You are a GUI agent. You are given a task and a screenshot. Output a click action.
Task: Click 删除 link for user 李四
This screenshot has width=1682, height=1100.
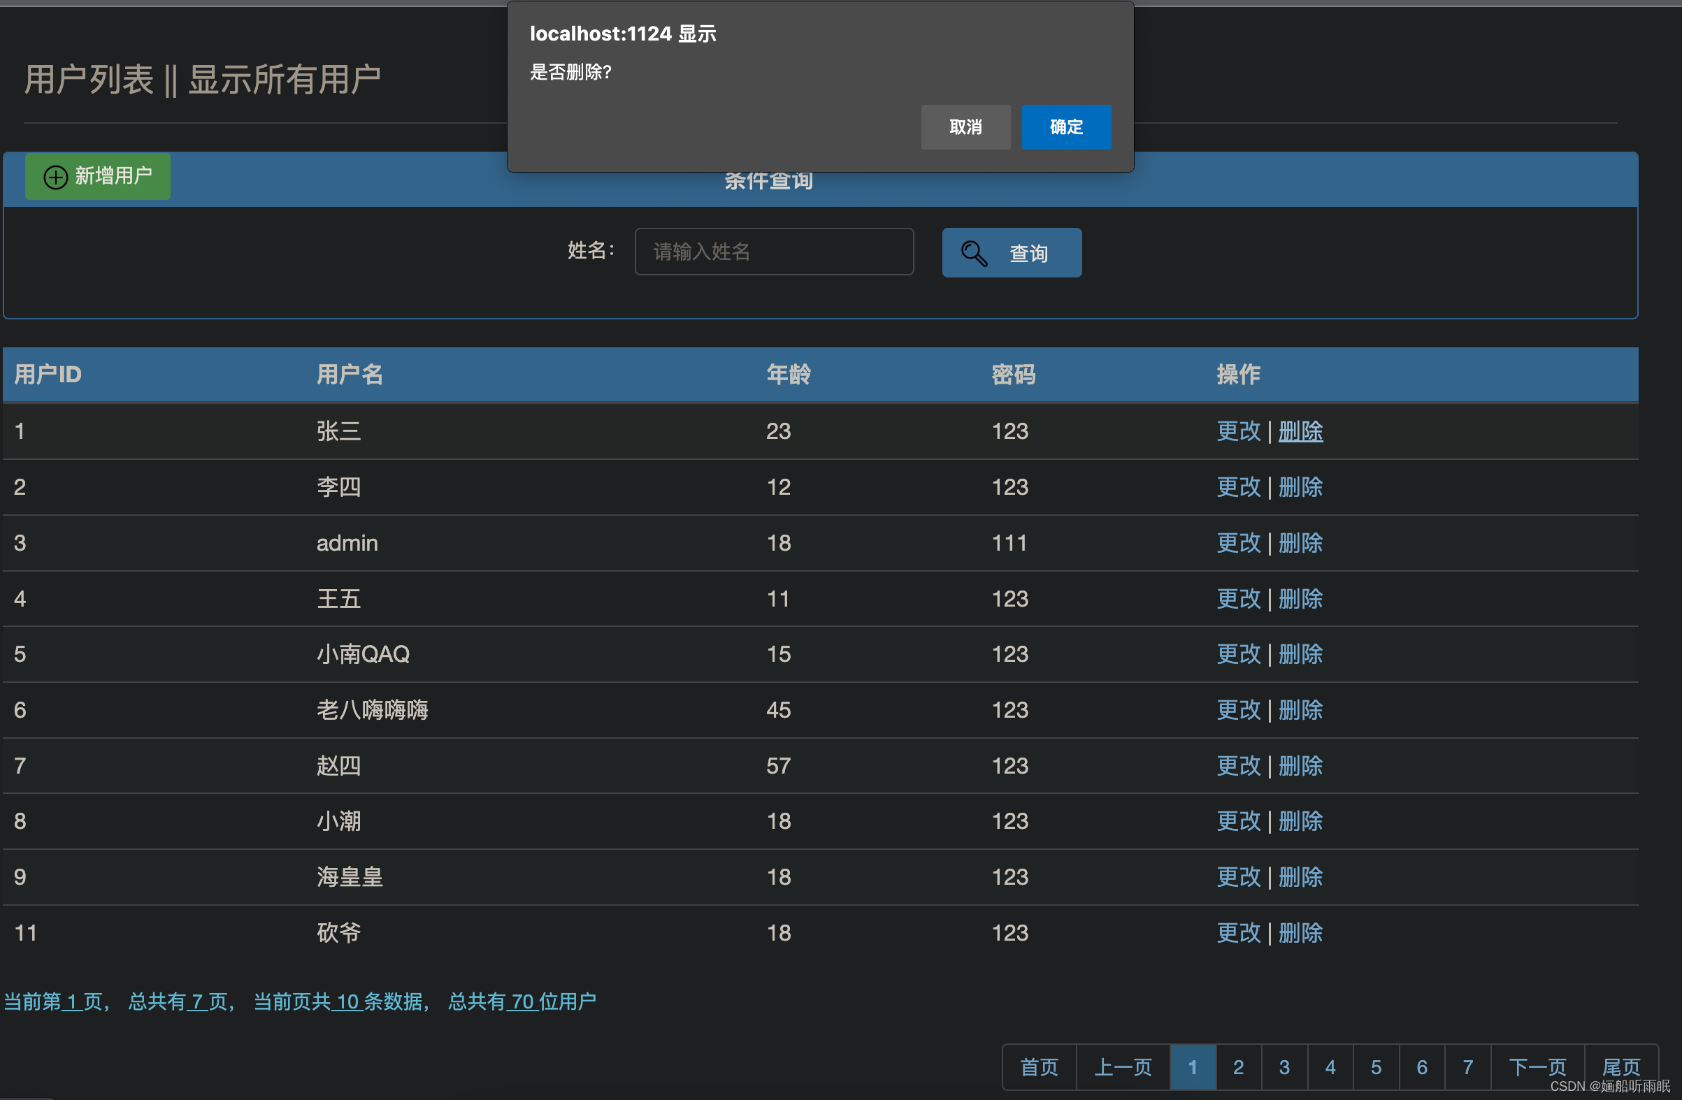(1300, 487)
